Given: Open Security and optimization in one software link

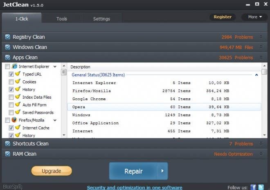Looking at the screenshot, I should tap(135, 187).
